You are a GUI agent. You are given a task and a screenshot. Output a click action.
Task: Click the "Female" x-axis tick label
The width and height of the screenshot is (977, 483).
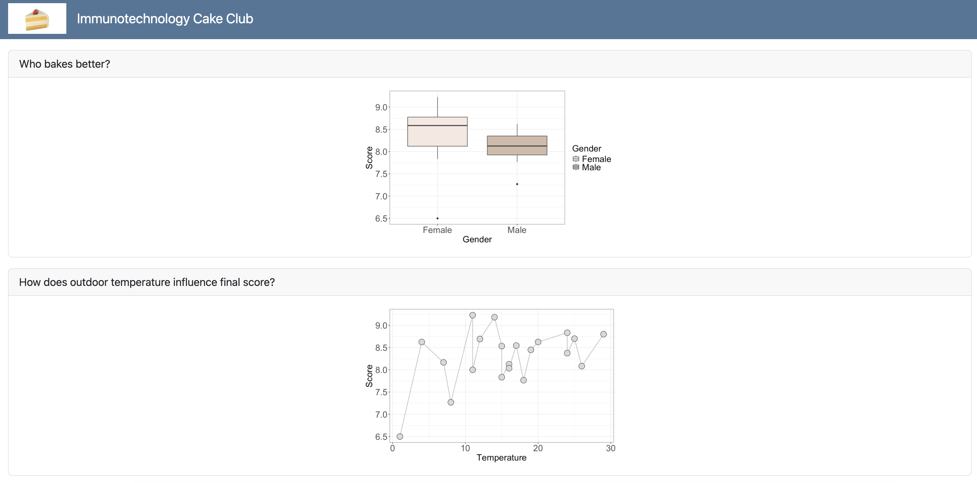(437, 230)
